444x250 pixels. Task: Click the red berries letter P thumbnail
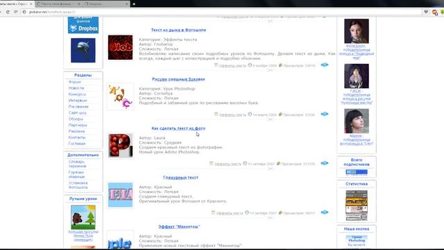(x=120, y=146)
